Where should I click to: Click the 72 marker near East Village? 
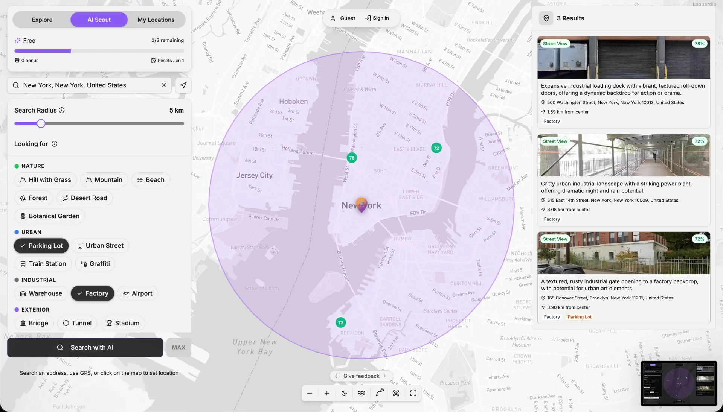436,148
